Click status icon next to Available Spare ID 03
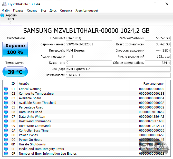 click(x=6, y=98)
